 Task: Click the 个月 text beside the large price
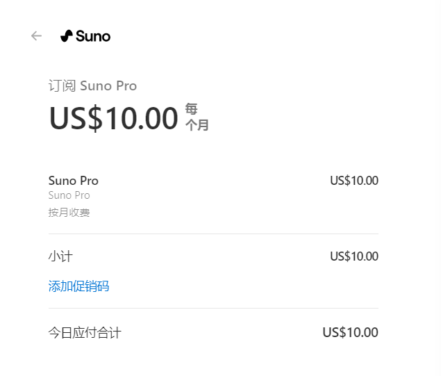click(197, 125)
